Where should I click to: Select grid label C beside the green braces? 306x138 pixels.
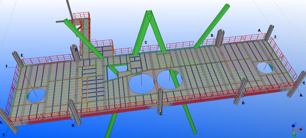(x=146, y=43)
